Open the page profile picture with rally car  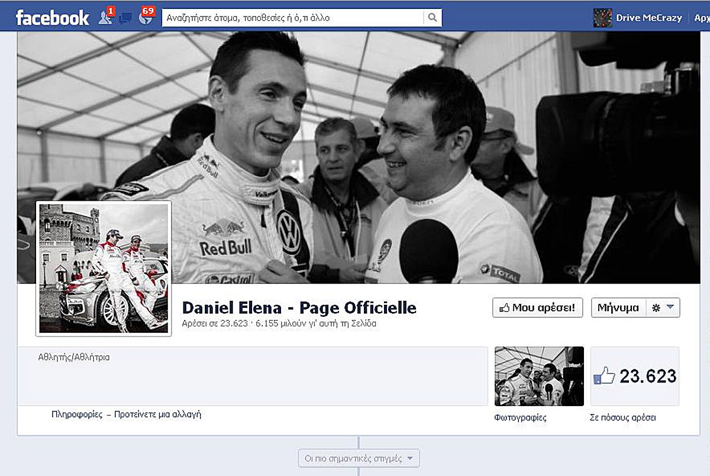[x=104, y=268]
